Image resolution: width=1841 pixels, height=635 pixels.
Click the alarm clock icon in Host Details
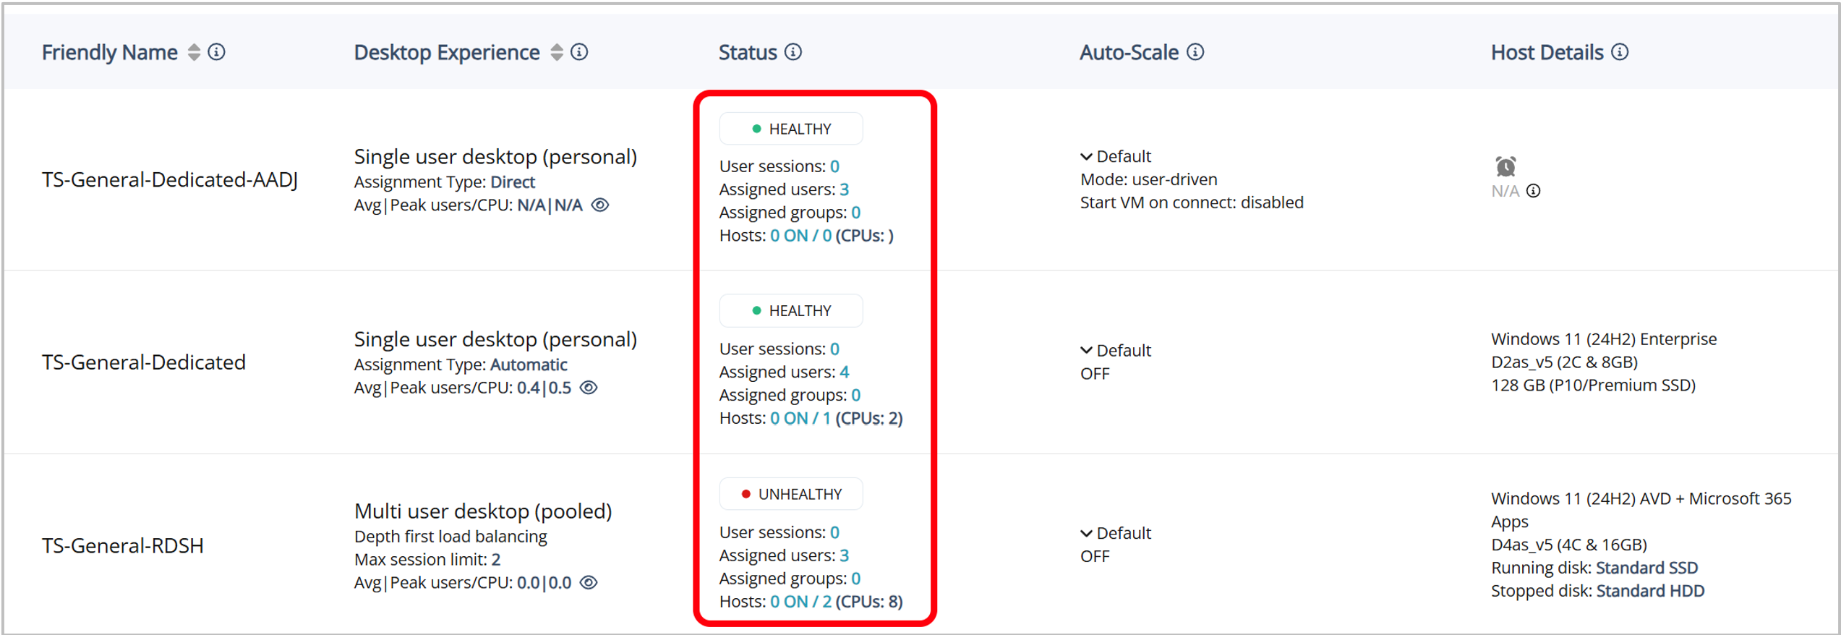[x=1505, y=166]
